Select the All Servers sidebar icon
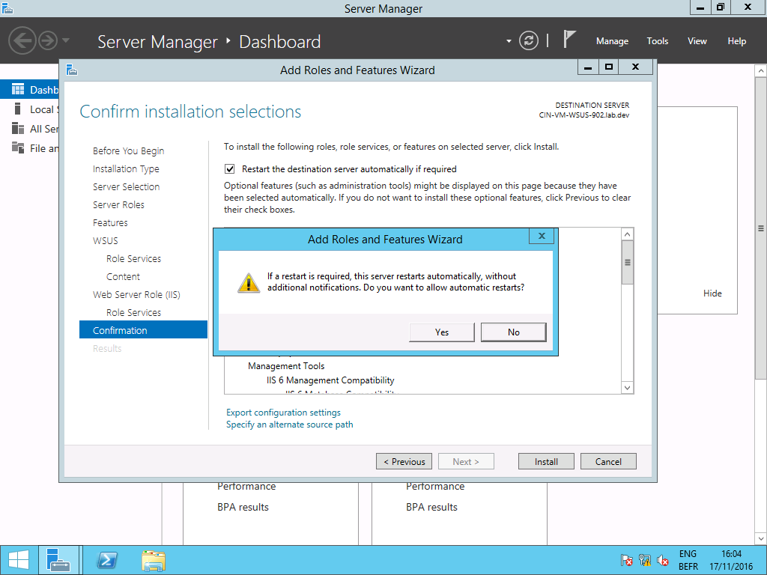Image resolution: width=767 pixels, height=575 pixels. (x=18, y=129)
